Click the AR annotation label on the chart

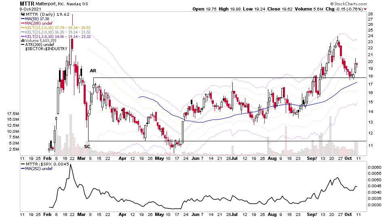click(x=93, y=71)
